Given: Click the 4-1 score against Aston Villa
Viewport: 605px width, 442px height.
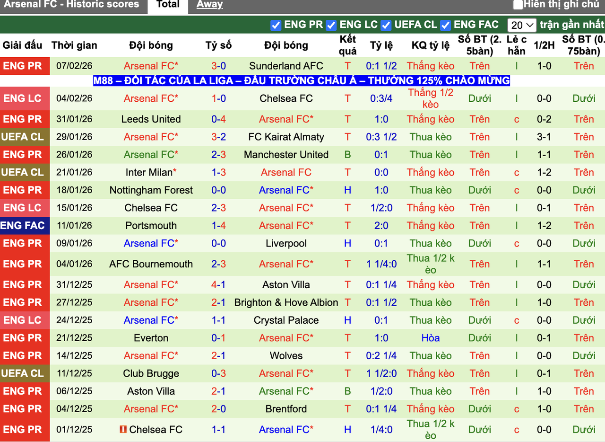Looking at the screenshot, I should coord(218,285).
